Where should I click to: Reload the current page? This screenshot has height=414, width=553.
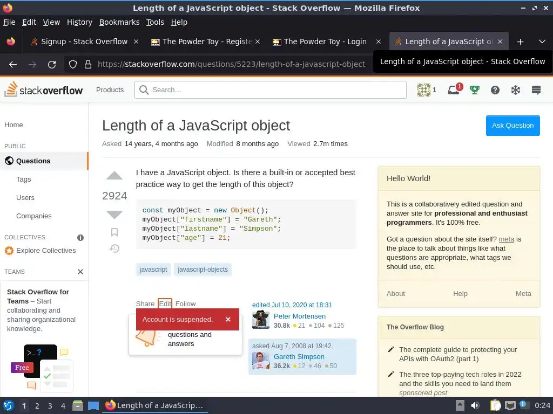52,65
